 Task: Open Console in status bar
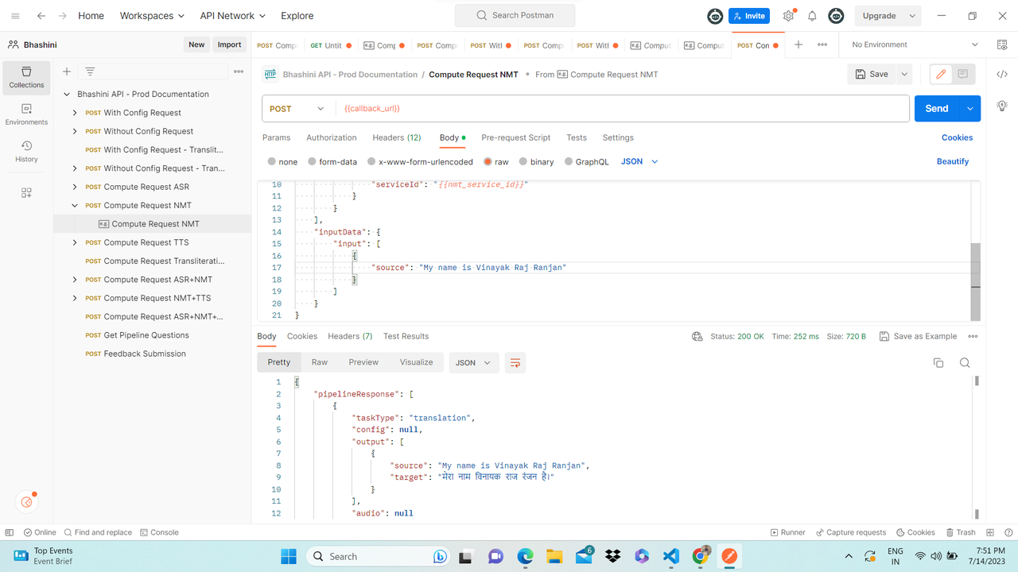click(159, 532)
